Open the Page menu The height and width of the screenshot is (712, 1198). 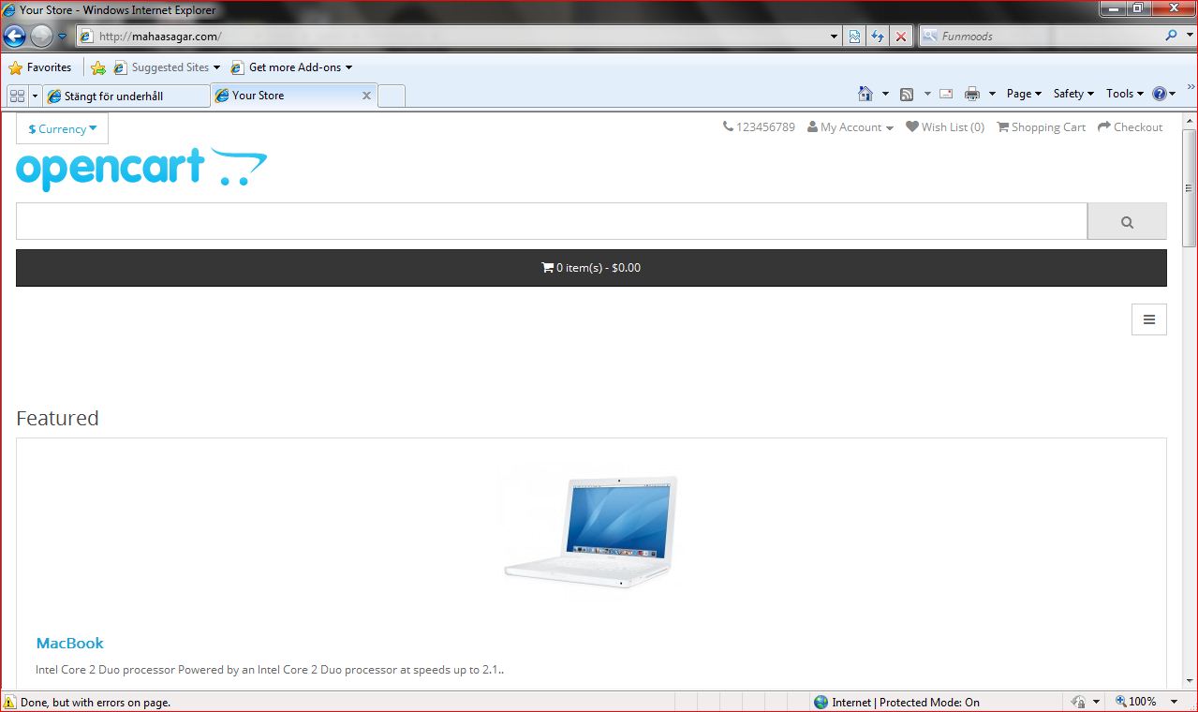[1024, 94]
